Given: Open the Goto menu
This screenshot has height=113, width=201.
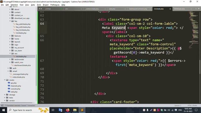Looking at the screenshot, I should pyautogui.click(x=33, y=5).
